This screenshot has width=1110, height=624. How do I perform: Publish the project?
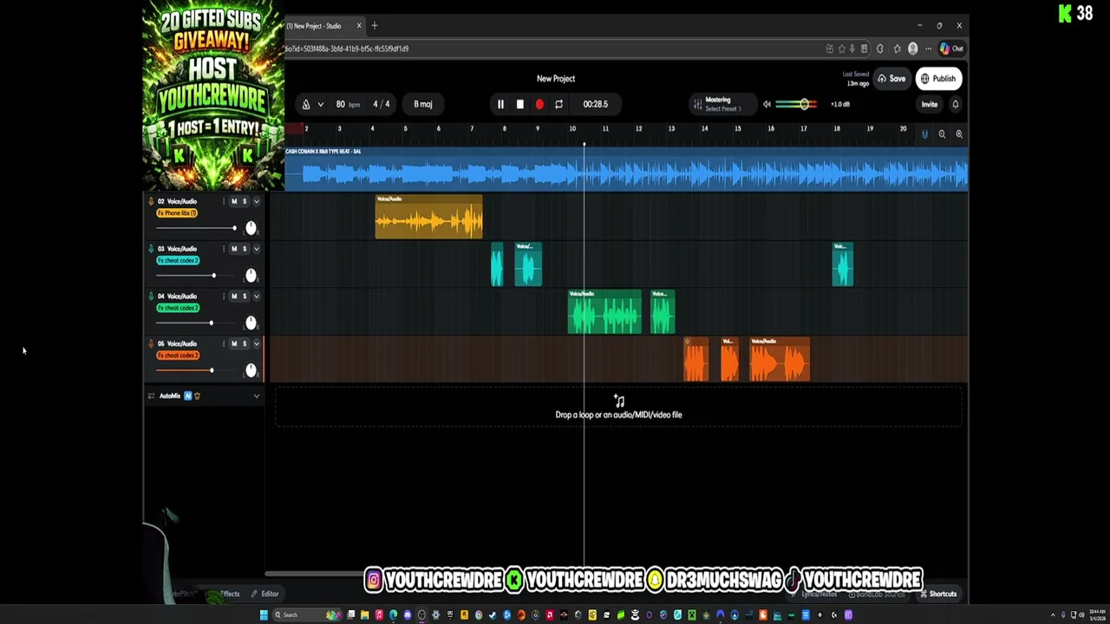[938, 79]
